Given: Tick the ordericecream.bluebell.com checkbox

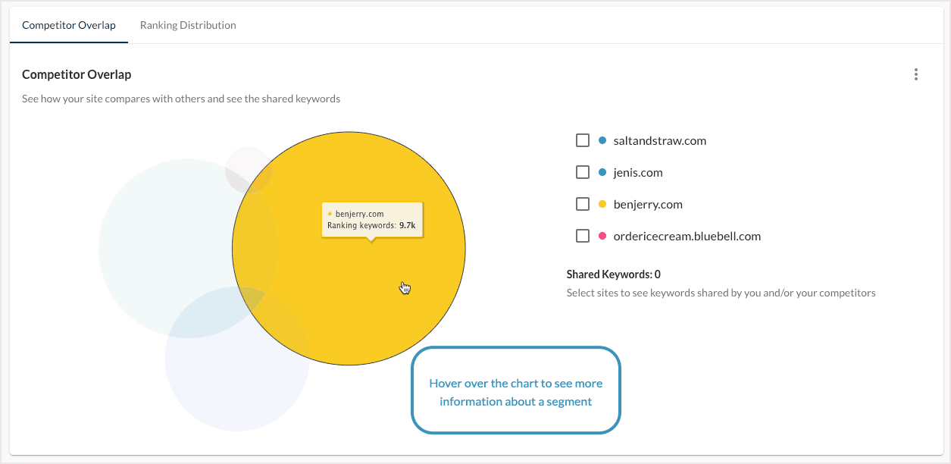Looking at the screenshot, I should (x=582, y=236).
